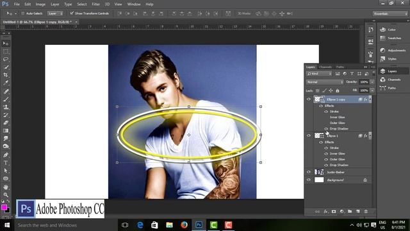Open the Layers panel flyout menu
Screen dimensions: 410x231
click(x=373, y=67)
